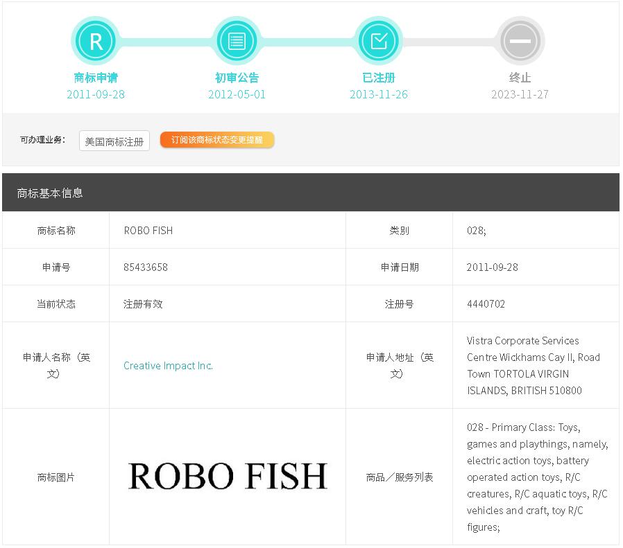
Task: Select the 已注册 step label
Action: pos(379,78)
